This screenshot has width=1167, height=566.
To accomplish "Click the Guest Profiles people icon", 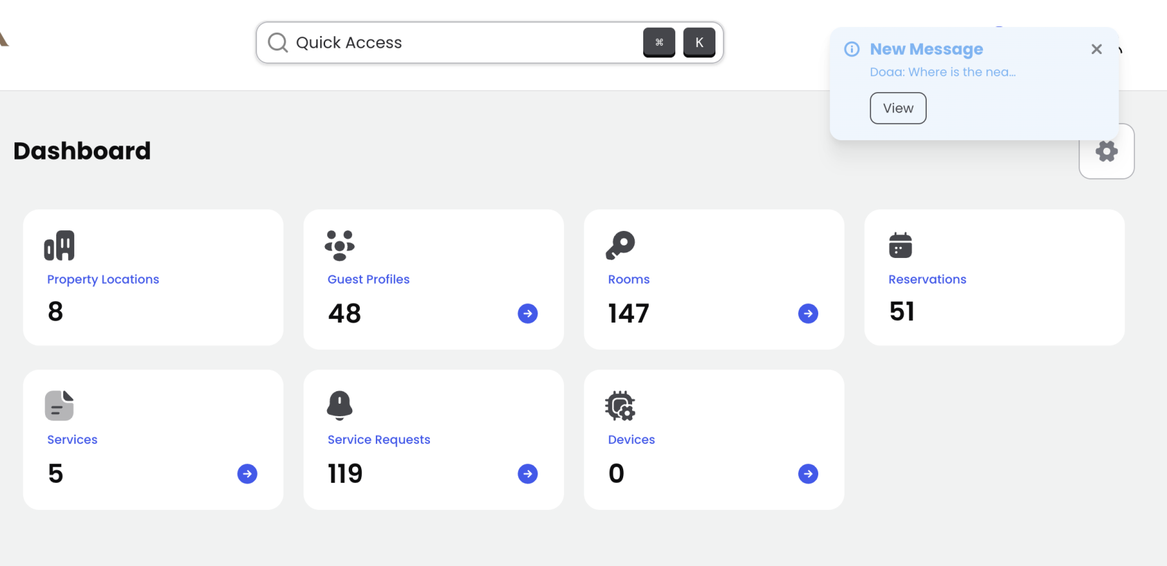I will (x=340, y=246).
